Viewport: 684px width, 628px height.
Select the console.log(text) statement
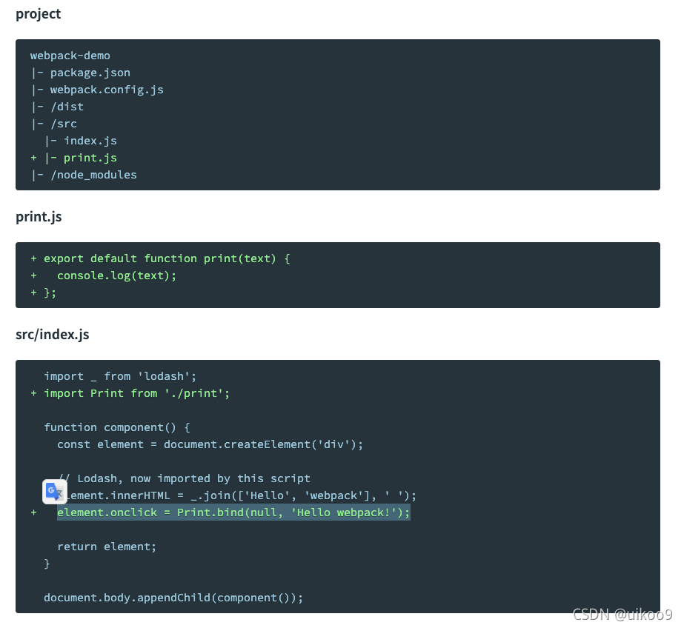click(116, 275)
